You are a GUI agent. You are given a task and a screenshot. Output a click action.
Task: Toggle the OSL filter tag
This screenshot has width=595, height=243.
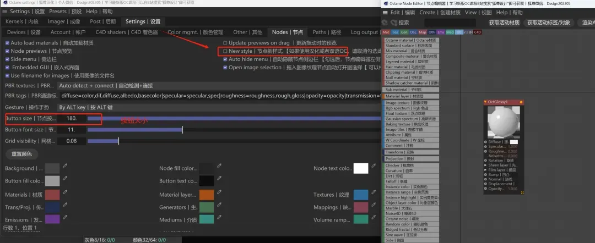[x=413, y=32]
